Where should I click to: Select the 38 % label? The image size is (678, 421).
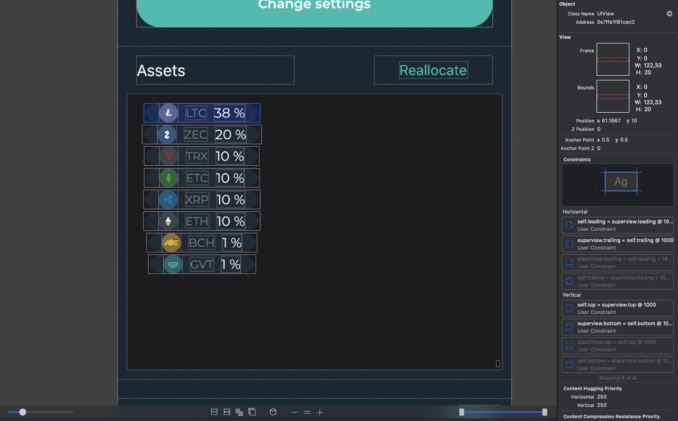(229, 113)
